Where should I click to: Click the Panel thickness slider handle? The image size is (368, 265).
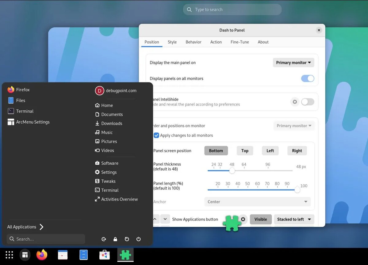coord(232,171)
